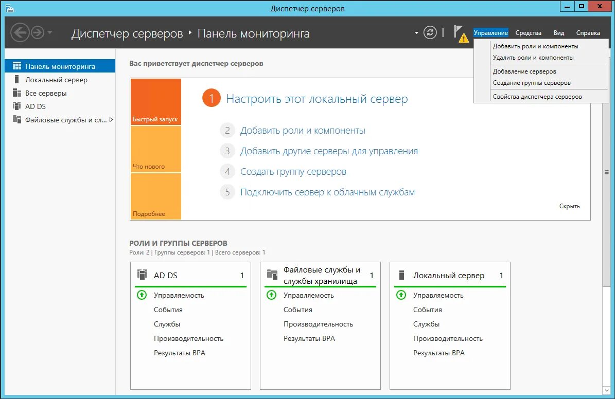Open События in AD DS tile
This screenshot has width=615, height=399.
pos(168,310)
